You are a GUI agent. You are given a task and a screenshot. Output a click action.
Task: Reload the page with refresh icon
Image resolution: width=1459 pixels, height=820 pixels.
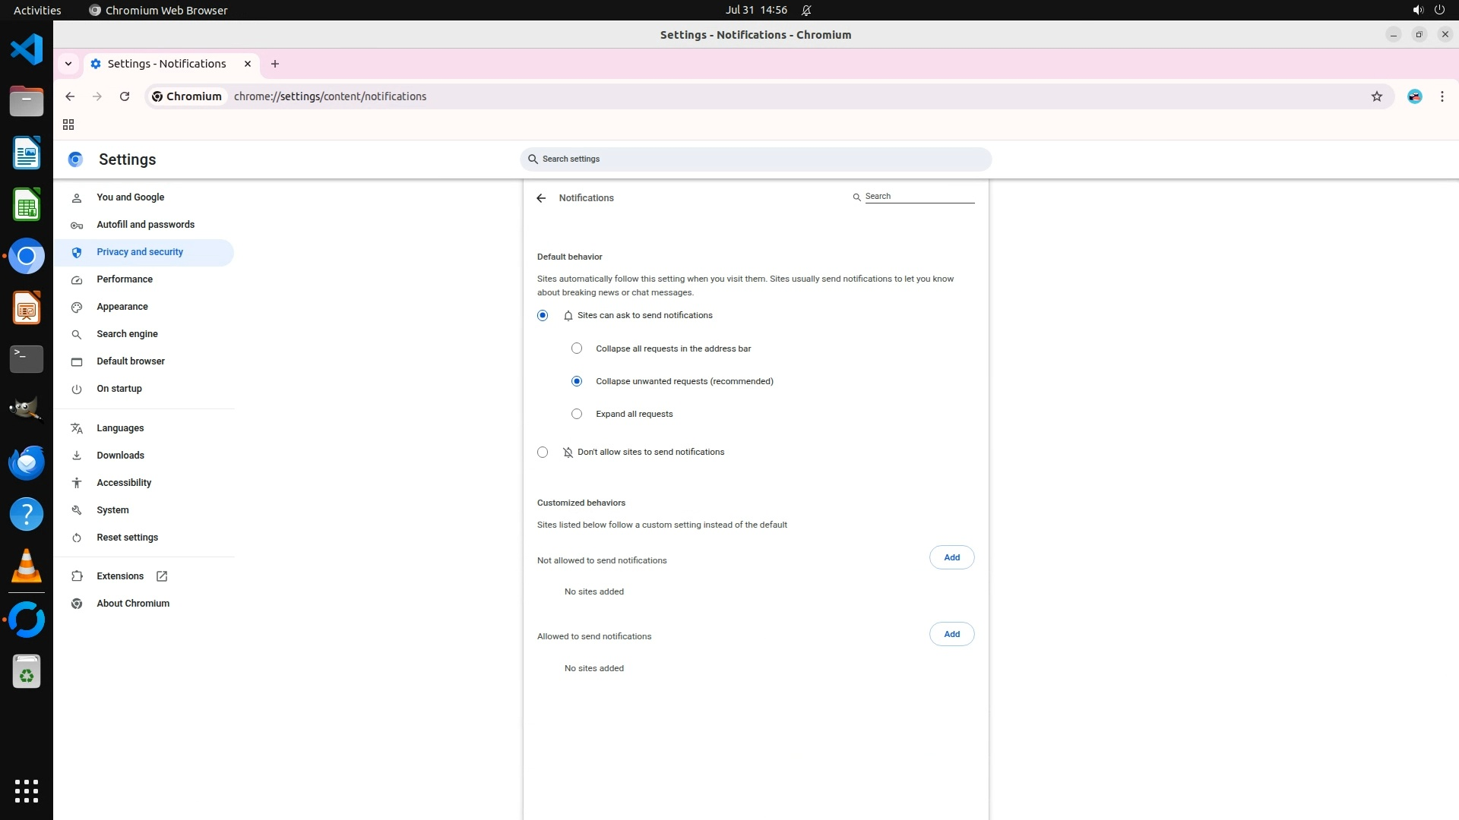click(125, 96)
